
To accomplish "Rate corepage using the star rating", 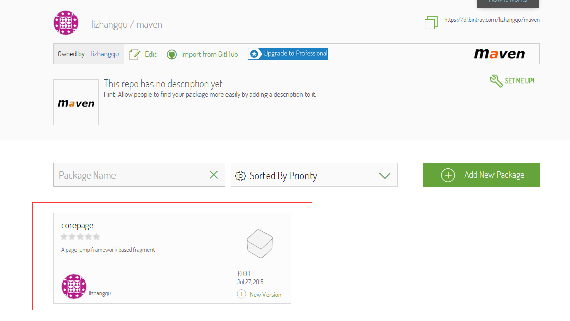I will click(80, 237).
